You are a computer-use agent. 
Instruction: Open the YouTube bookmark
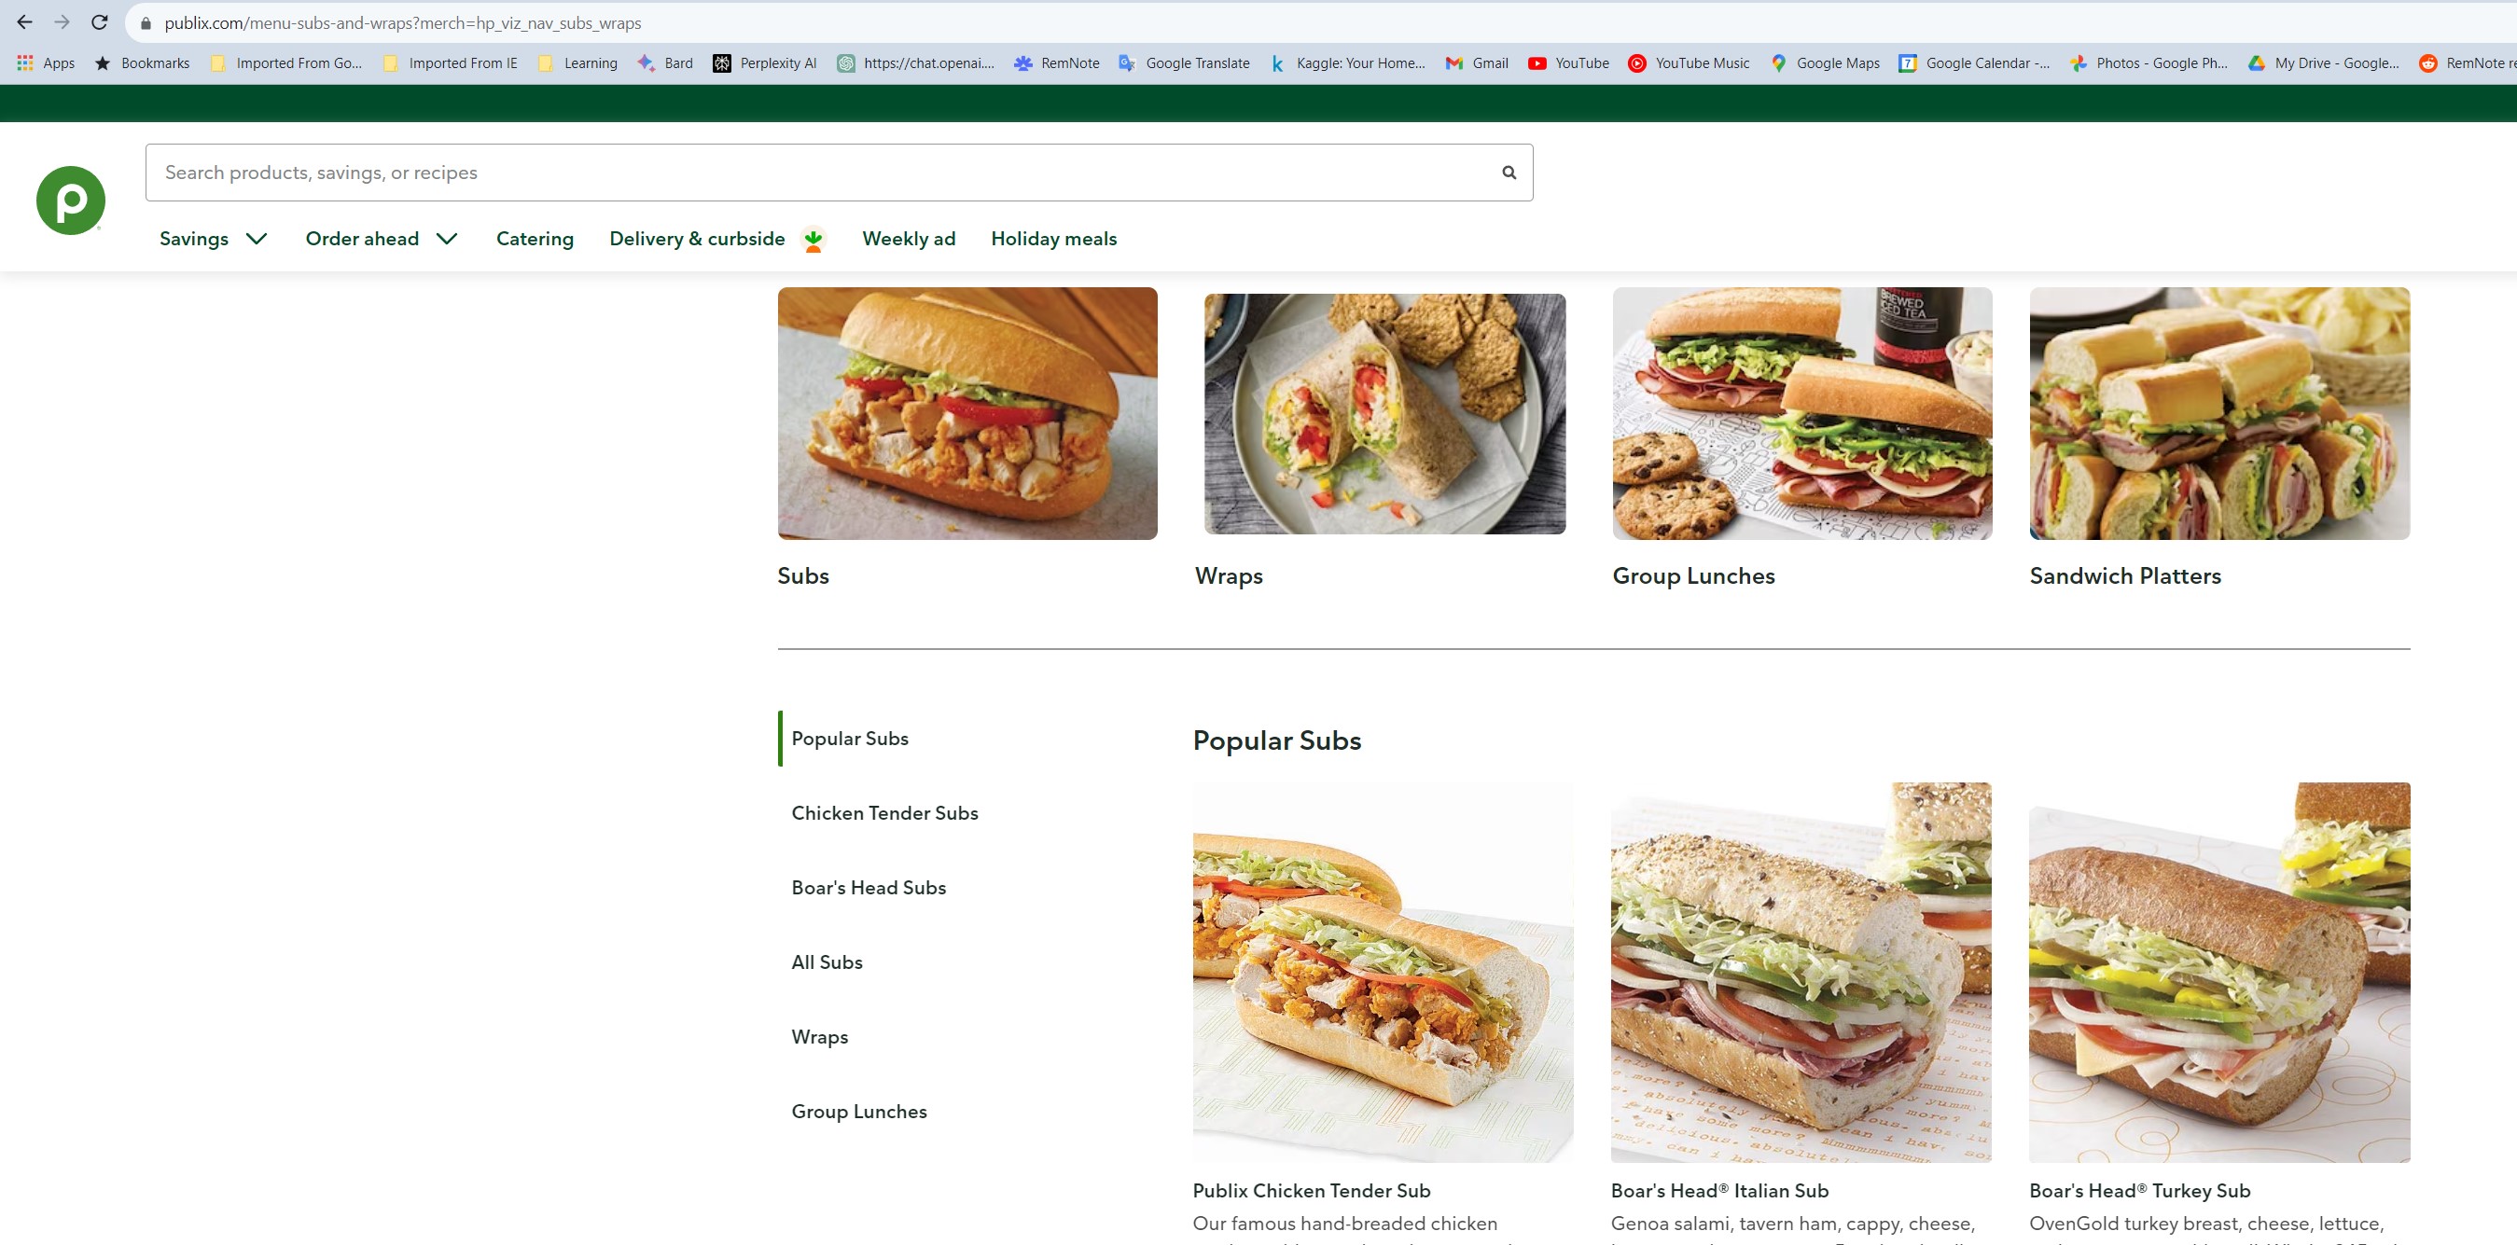pyautogui.click(x=1568, y=62)
